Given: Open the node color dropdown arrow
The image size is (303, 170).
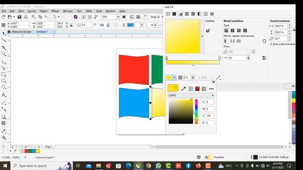Looking at the screenshot, I should (174, 77).
